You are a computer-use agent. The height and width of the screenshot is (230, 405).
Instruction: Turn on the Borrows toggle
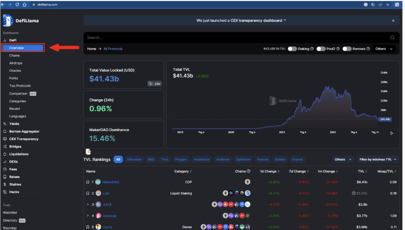click(347, 49)
